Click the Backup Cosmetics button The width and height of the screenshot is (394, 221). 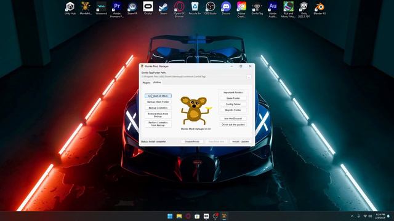(x=158, y=108)
